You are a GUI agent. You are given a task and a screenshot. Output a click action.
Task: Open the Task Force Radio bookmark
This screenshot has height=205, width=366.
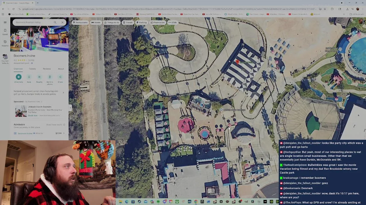[x=17, y=14]
